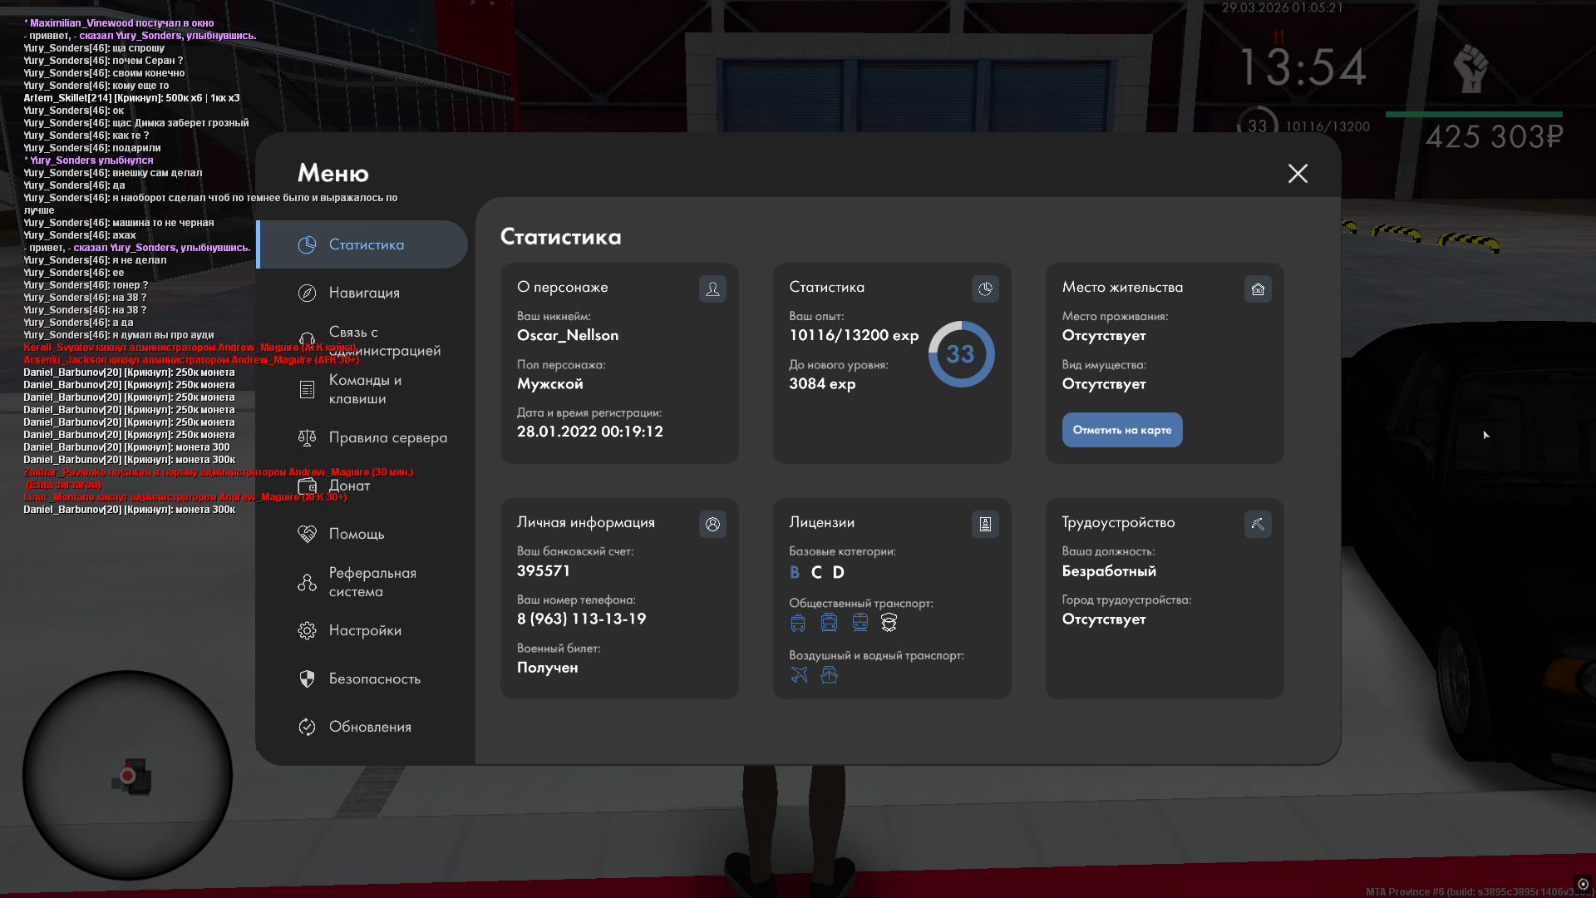Click the first bus transport license icon
1596x898 pixels.
(x=798, y=622)
